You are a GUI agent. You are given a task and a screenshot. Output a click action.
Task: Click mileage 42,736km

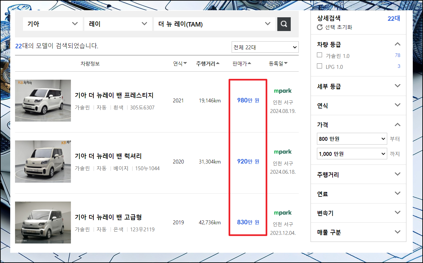[x=210, y=222]
